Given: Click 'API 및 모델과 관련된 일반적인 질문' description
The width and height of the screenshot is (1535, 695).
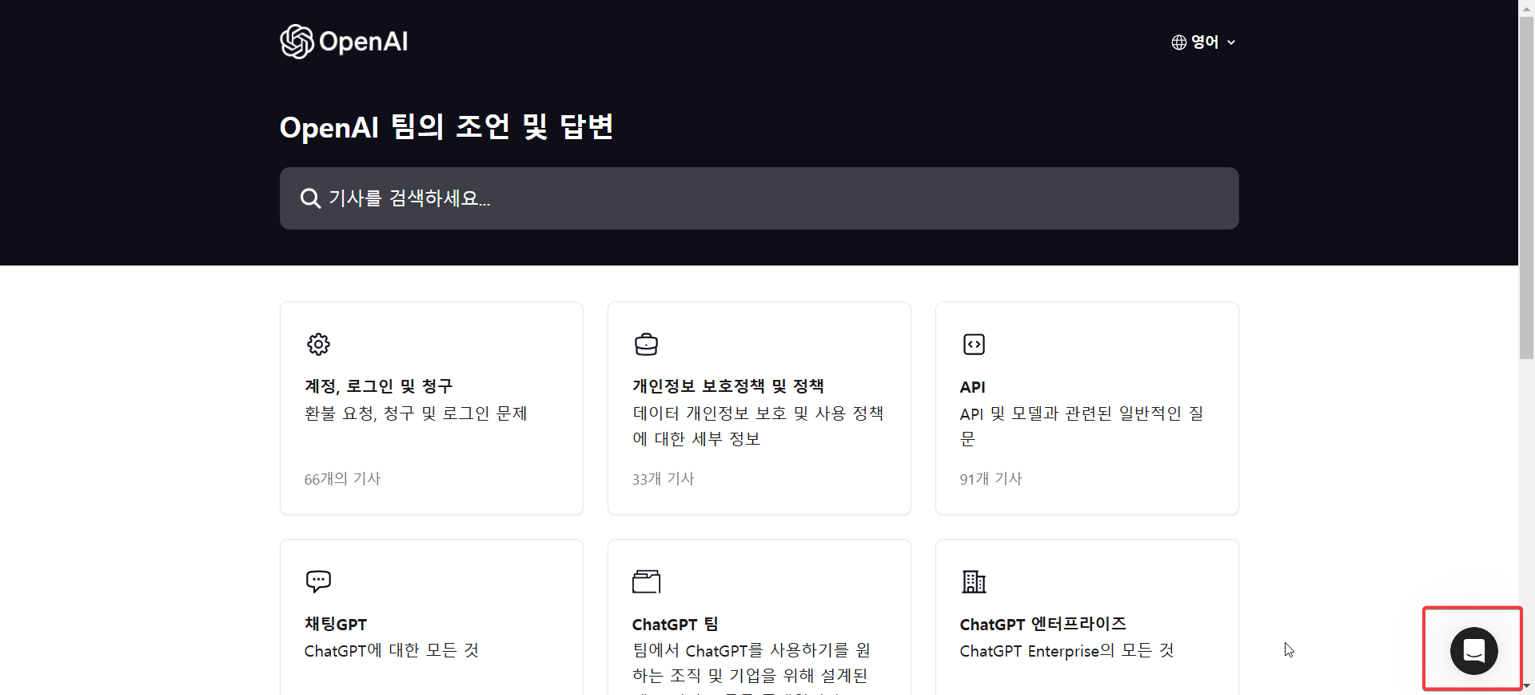Looking at the screenshot, I should (x=1082, y=426).
